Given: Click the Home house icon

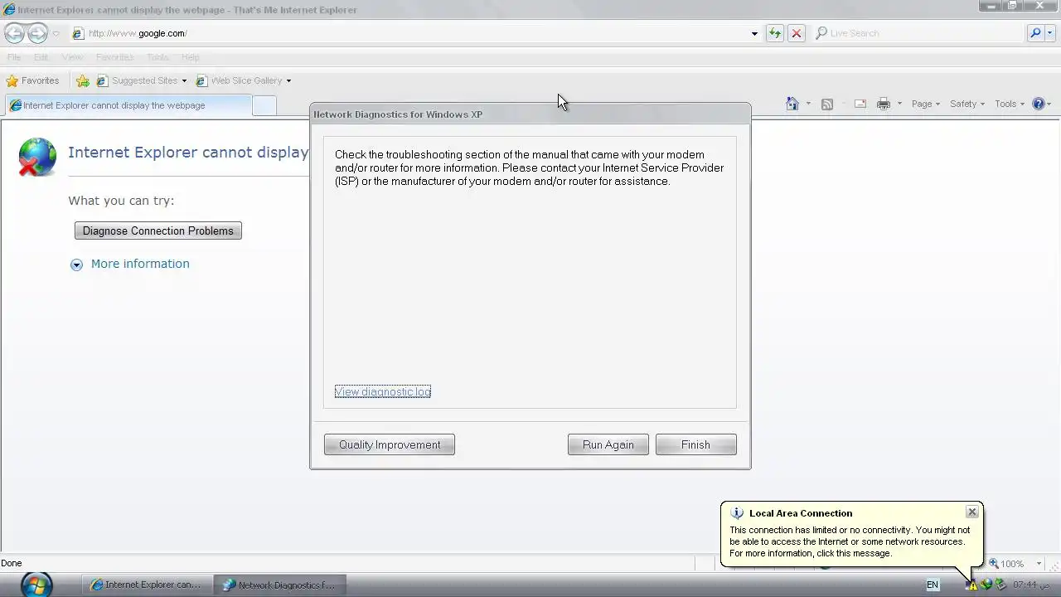Looking at the screenshot, I should [792, 104].
